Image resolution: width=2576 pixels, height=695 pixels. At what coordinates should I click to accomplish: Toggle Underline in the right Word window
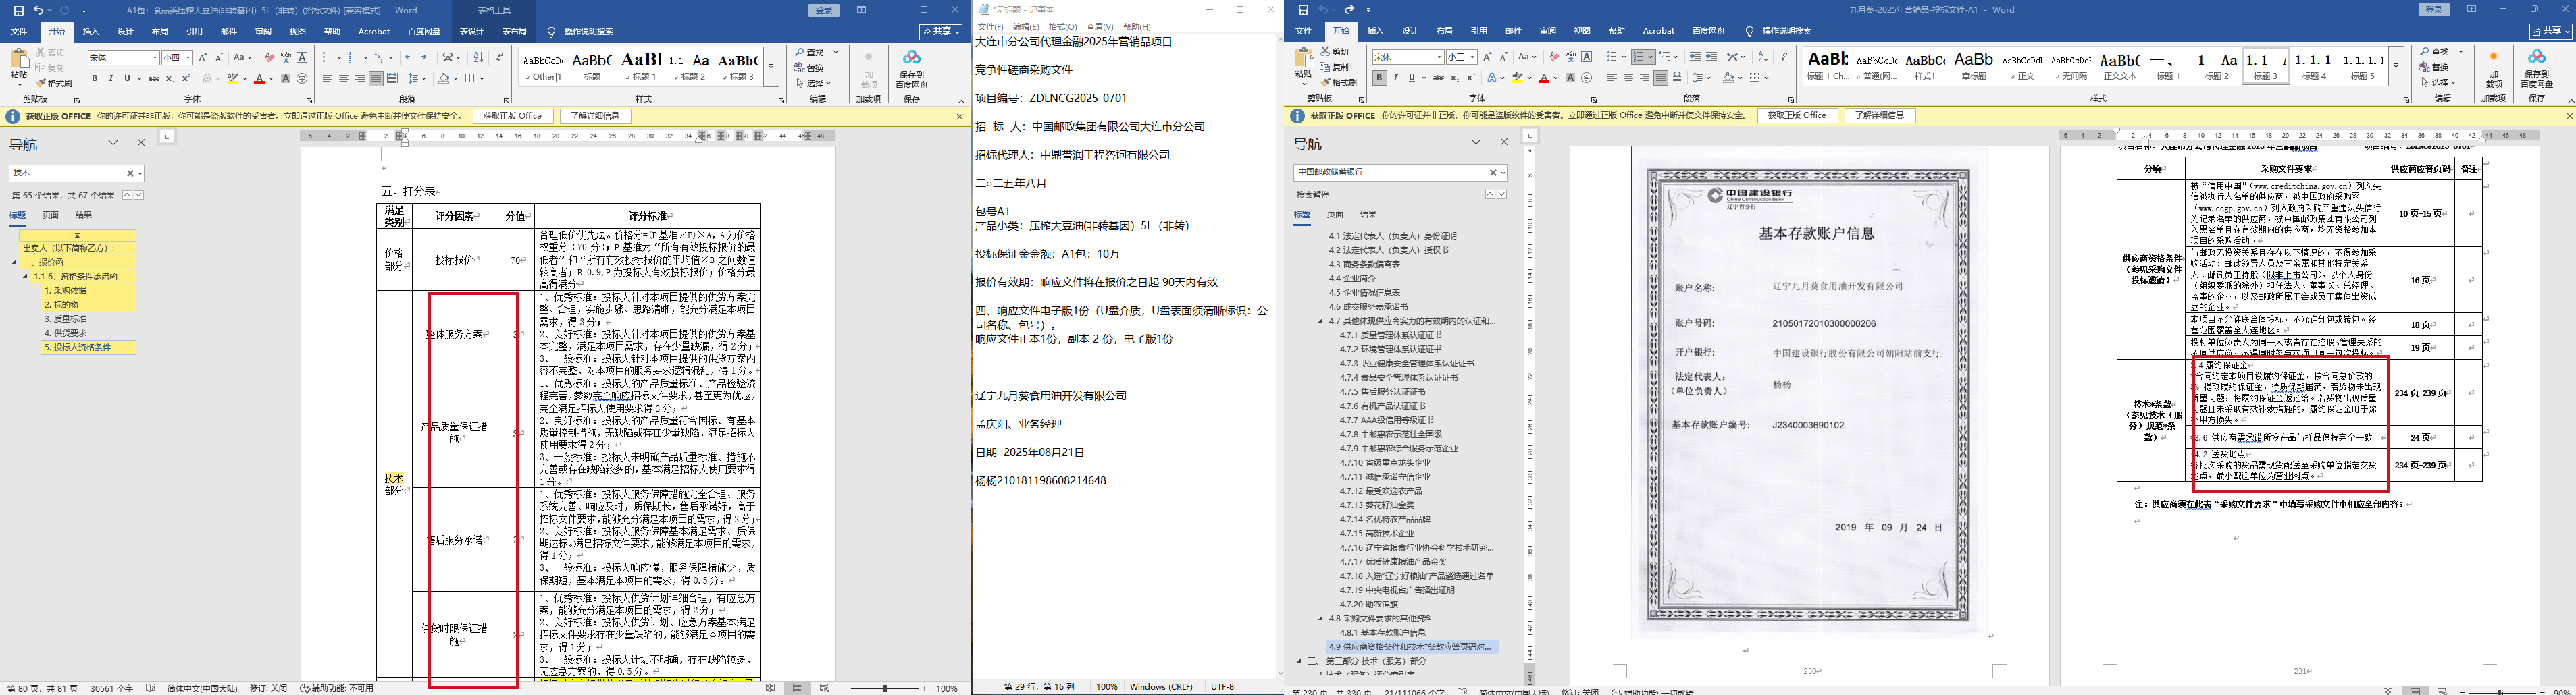click(x=1411, y=78)
